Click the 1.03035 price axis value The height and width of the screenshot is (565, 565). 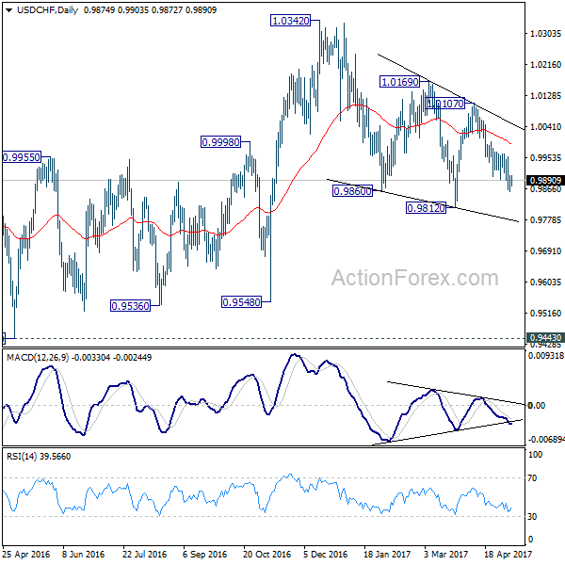pos(545,34)
